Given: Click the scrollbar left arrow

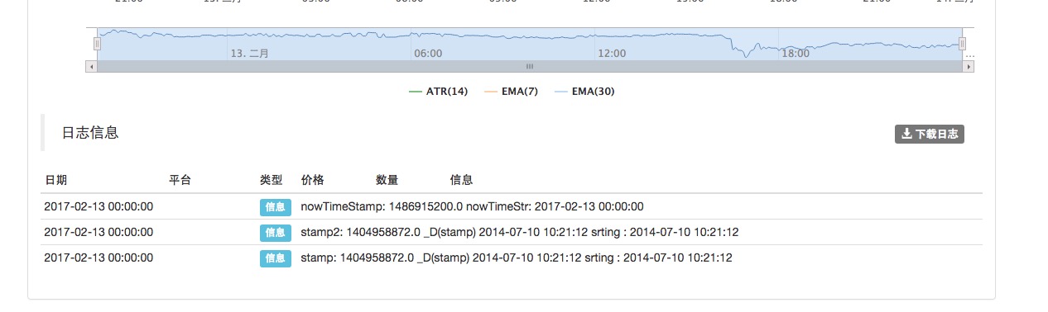Looking at the screenshot, I should 91,66.
